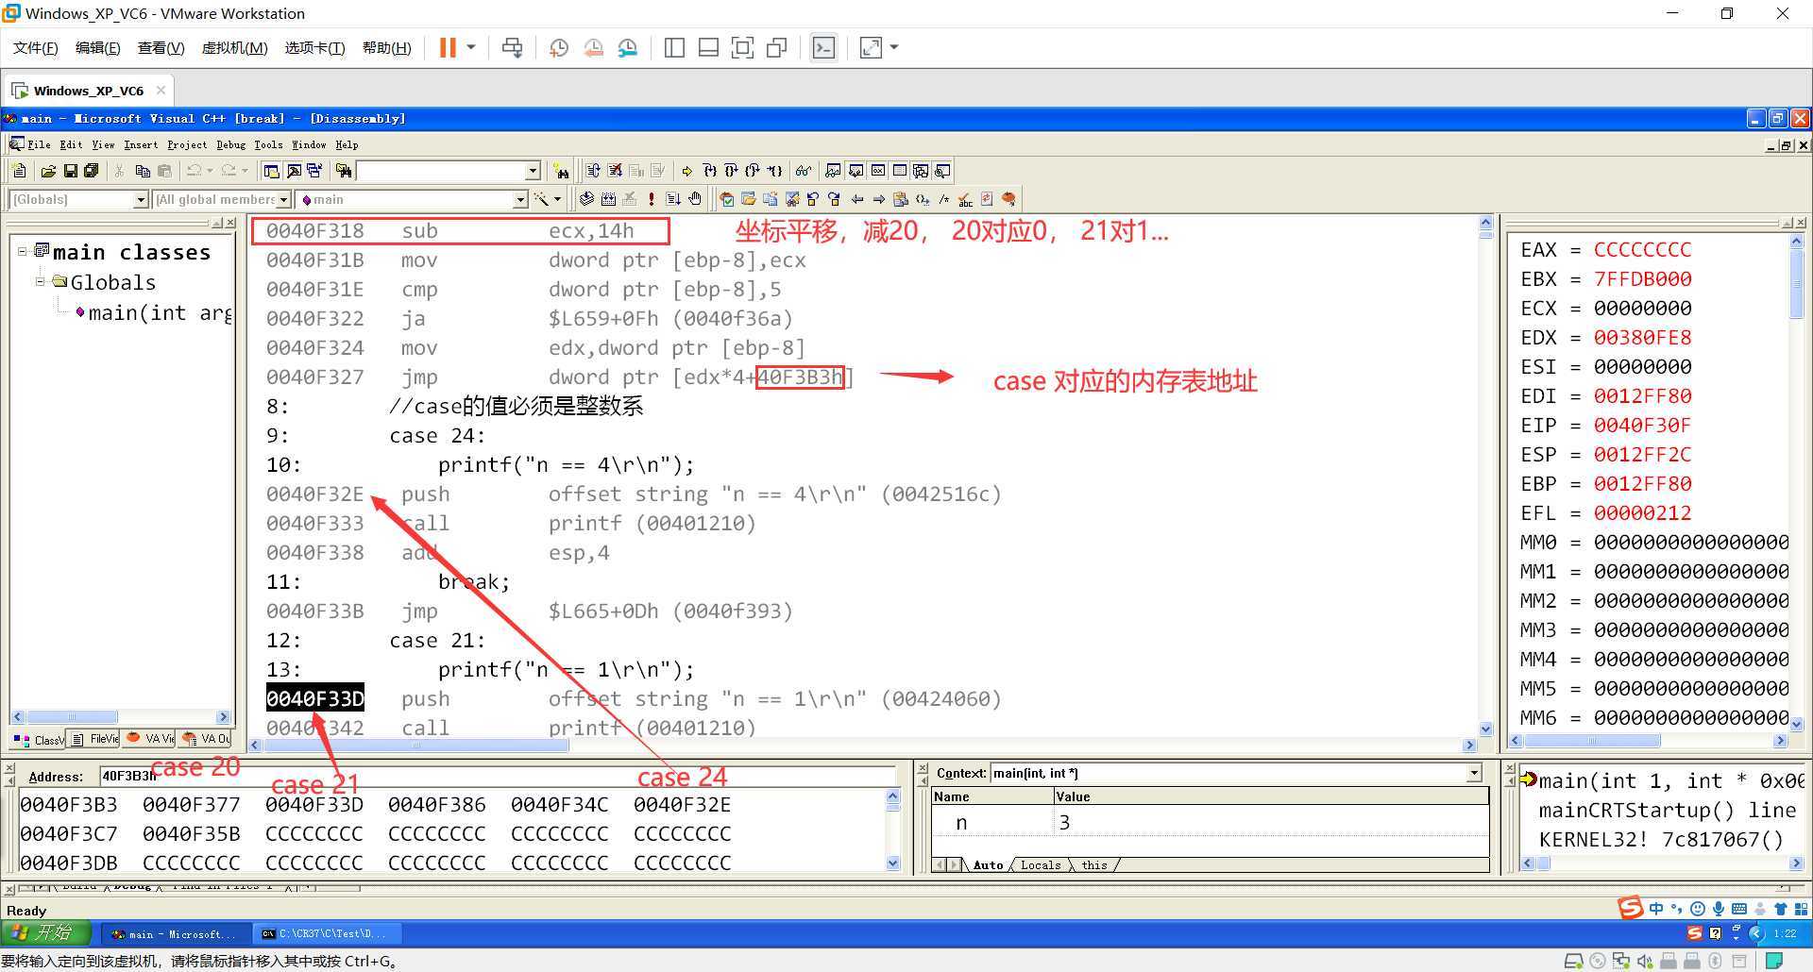Toggle the Workspace window icon
The image size is (1813, 972).
point(271,171)
